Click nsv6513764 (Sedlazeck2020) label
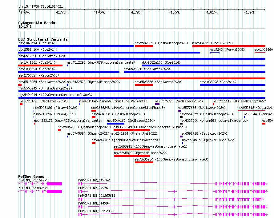Viewport: 274px width, 218px height. [42, 82]
